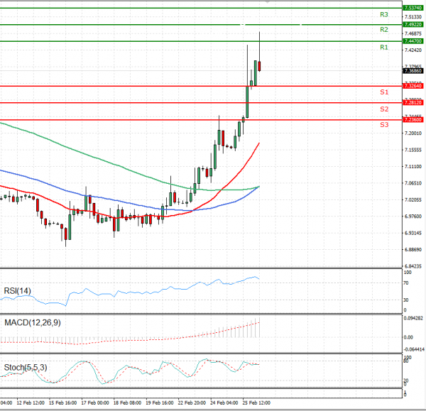
Task: Click the R2 resistance label
Action: 384,30
